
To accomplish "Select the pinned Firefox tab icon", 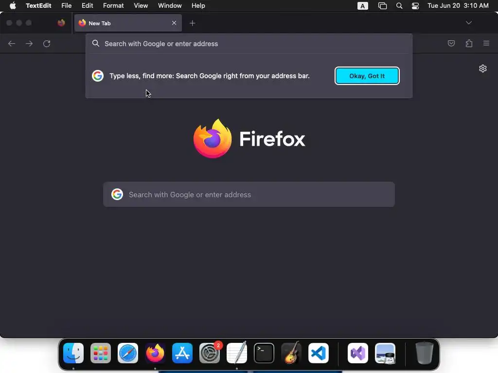I will [x=61, y=23].
